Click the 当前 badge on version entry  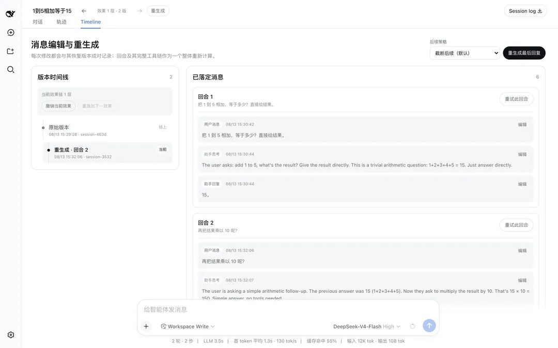tap(163, 150)
